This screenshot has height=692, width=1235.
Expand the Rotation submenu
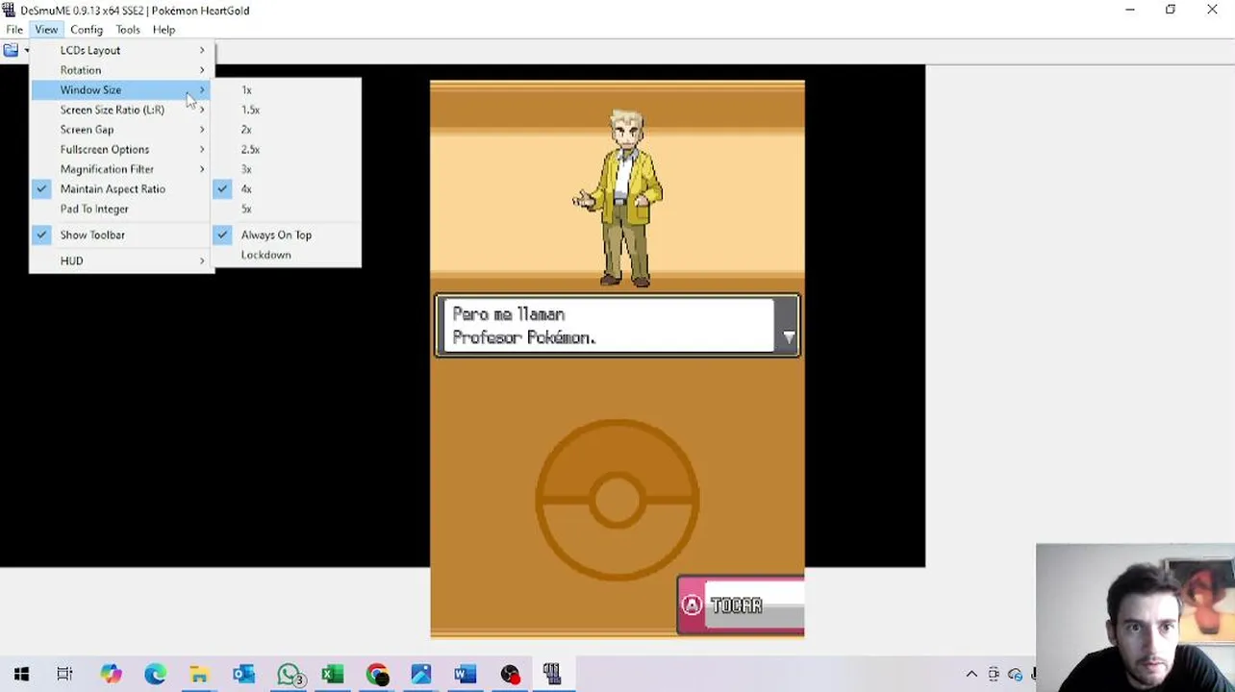click(121, 70)
